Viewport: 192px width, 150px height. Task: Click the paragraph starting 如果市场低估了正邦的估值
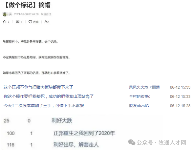tap(36, 73)
